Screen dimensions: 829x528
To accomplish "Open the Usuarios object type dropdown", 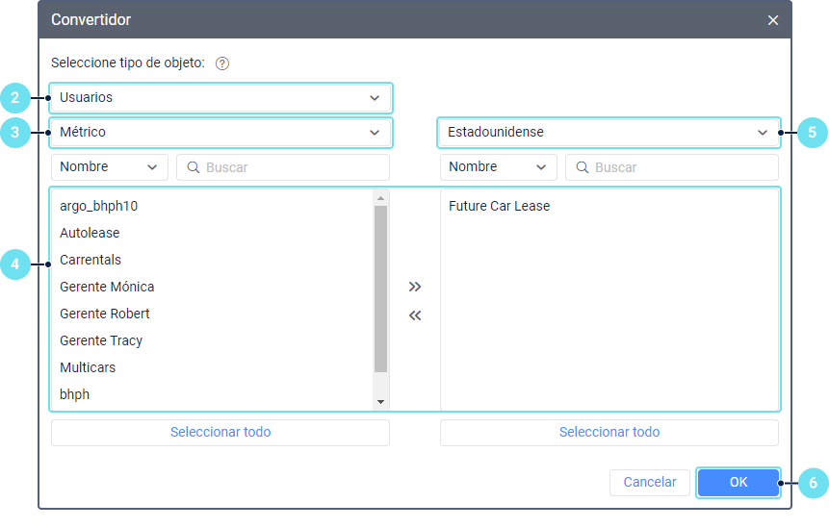I will pyautogui.click(x=220, y=98).
